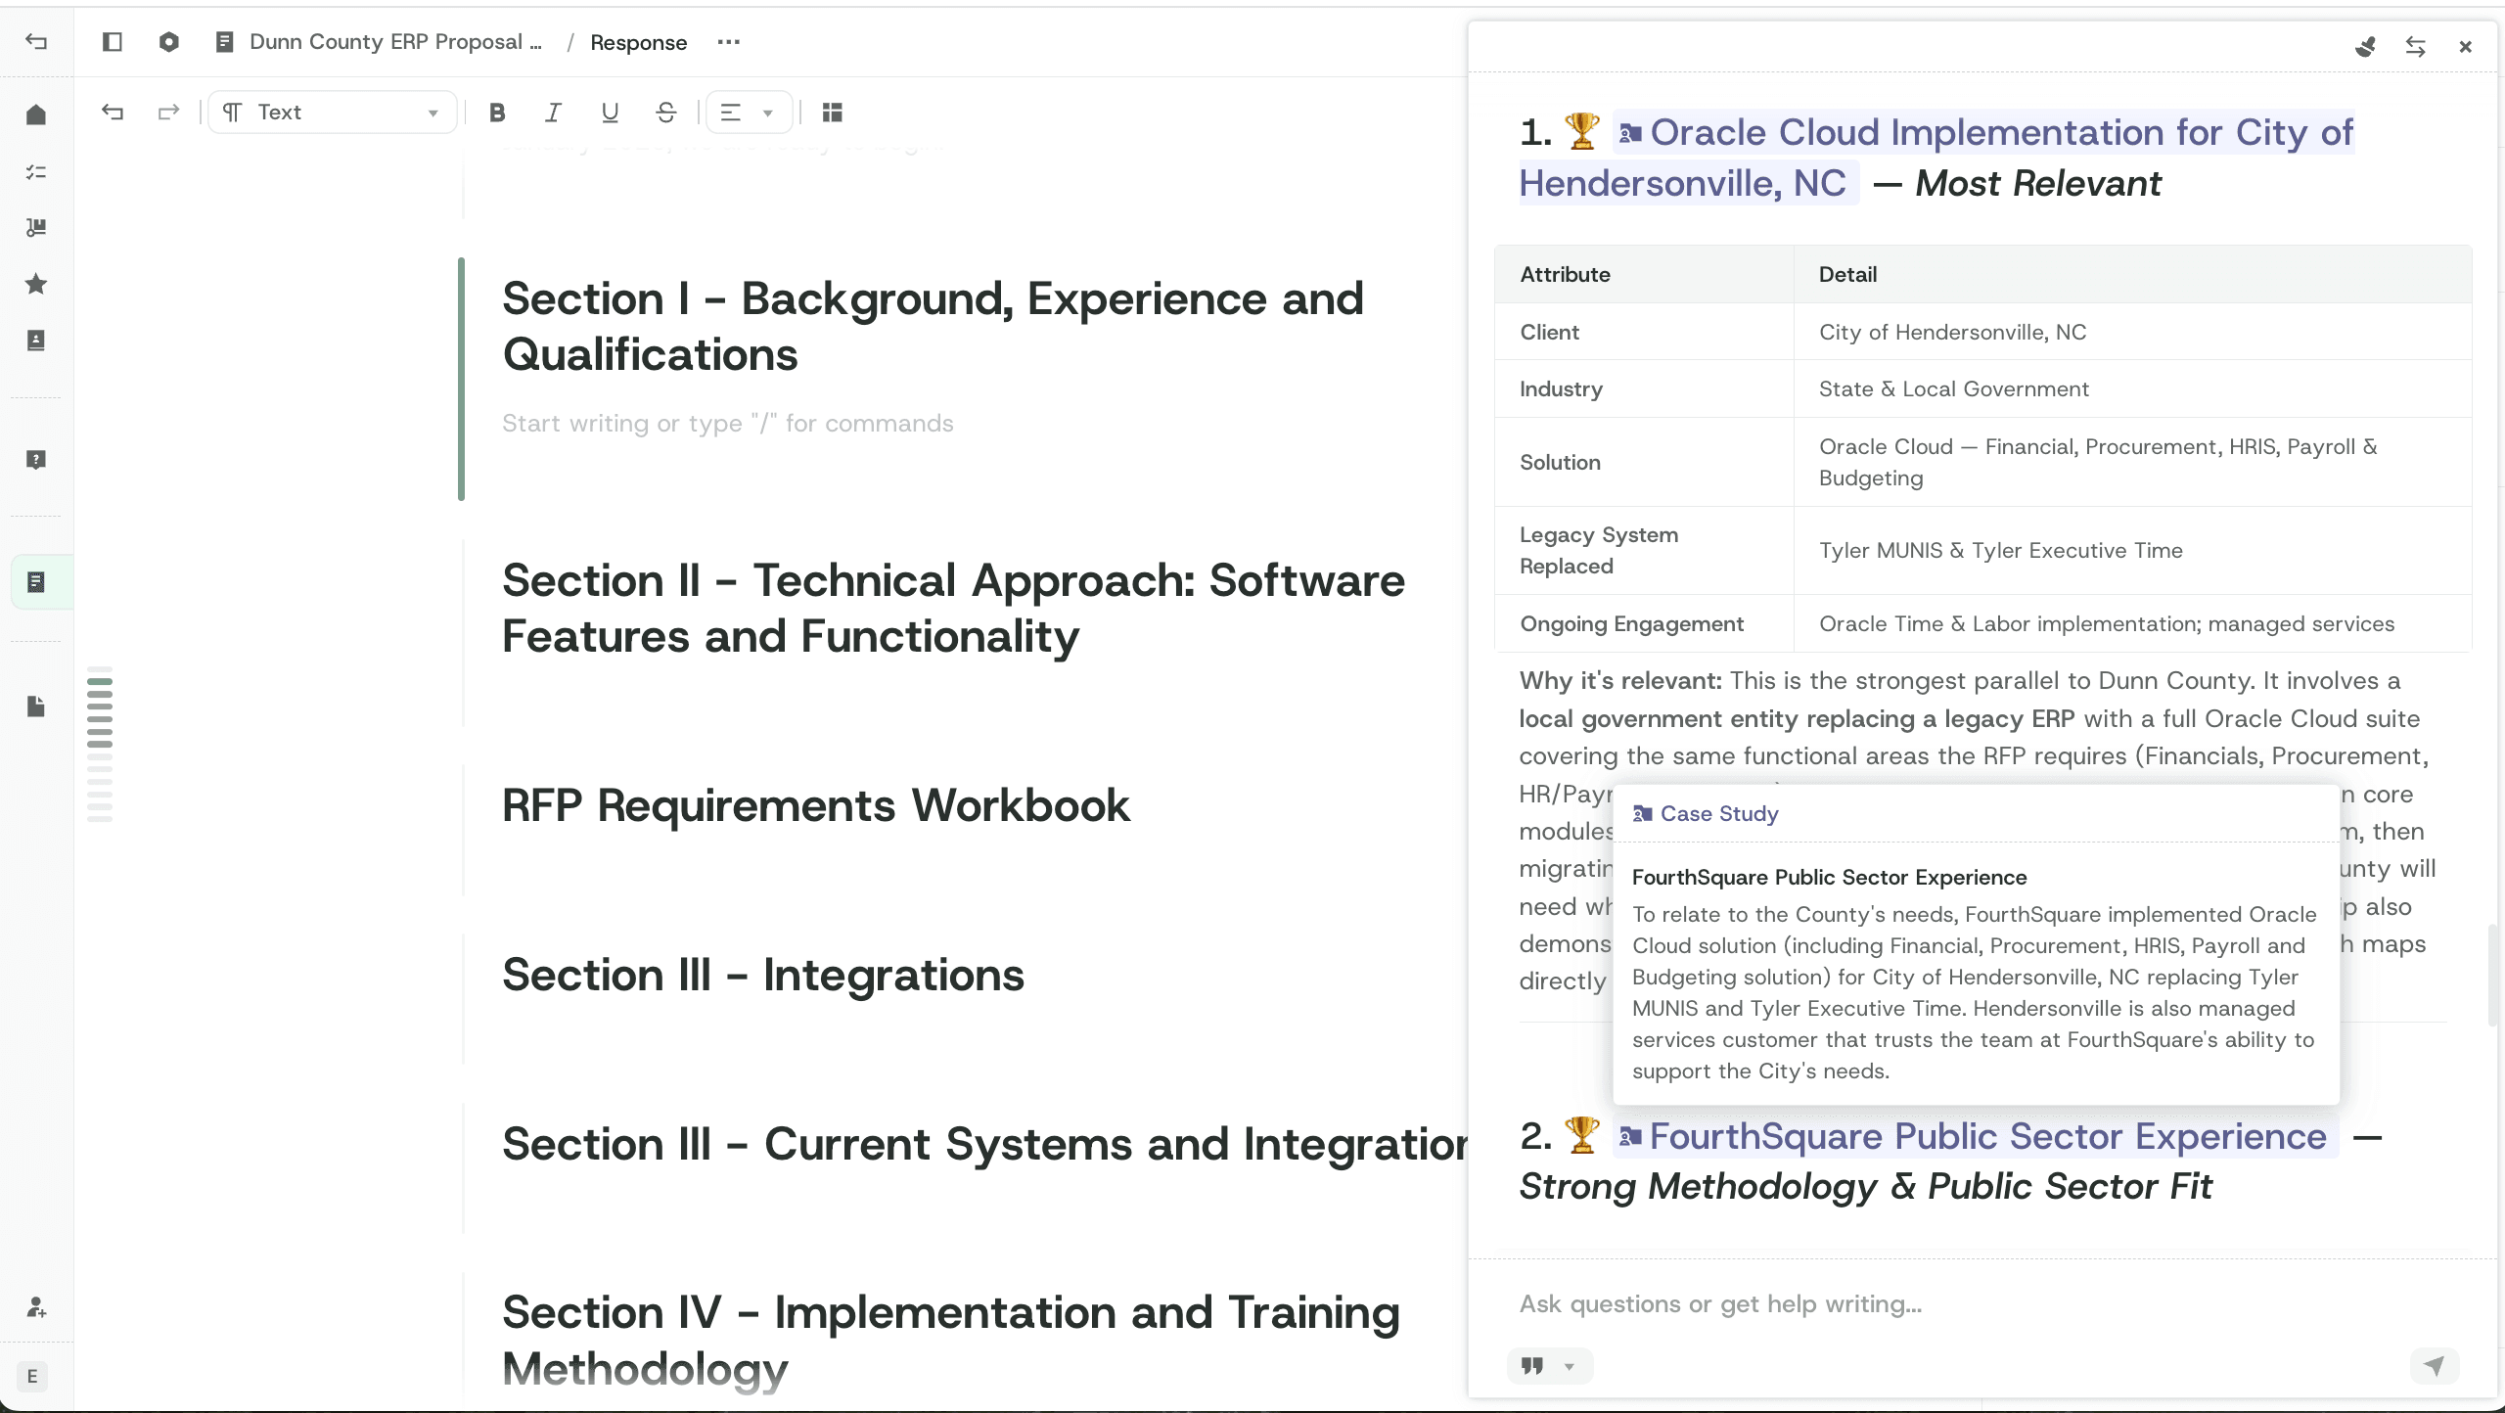The height and width of the screenshot is (1413, 2505).
Task: Apply italic formatting
Action: (x=553, y=113)
